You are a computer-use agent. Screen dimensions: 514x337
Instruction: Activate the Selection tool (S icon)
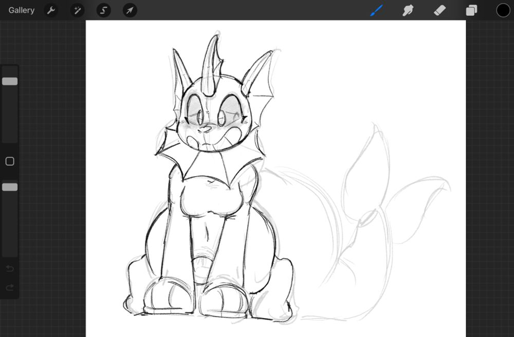104,10
